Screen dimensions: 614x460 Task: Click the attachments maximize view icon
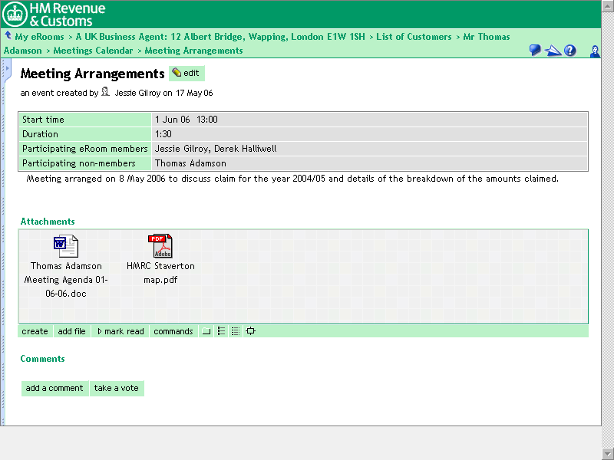(250, 331)
